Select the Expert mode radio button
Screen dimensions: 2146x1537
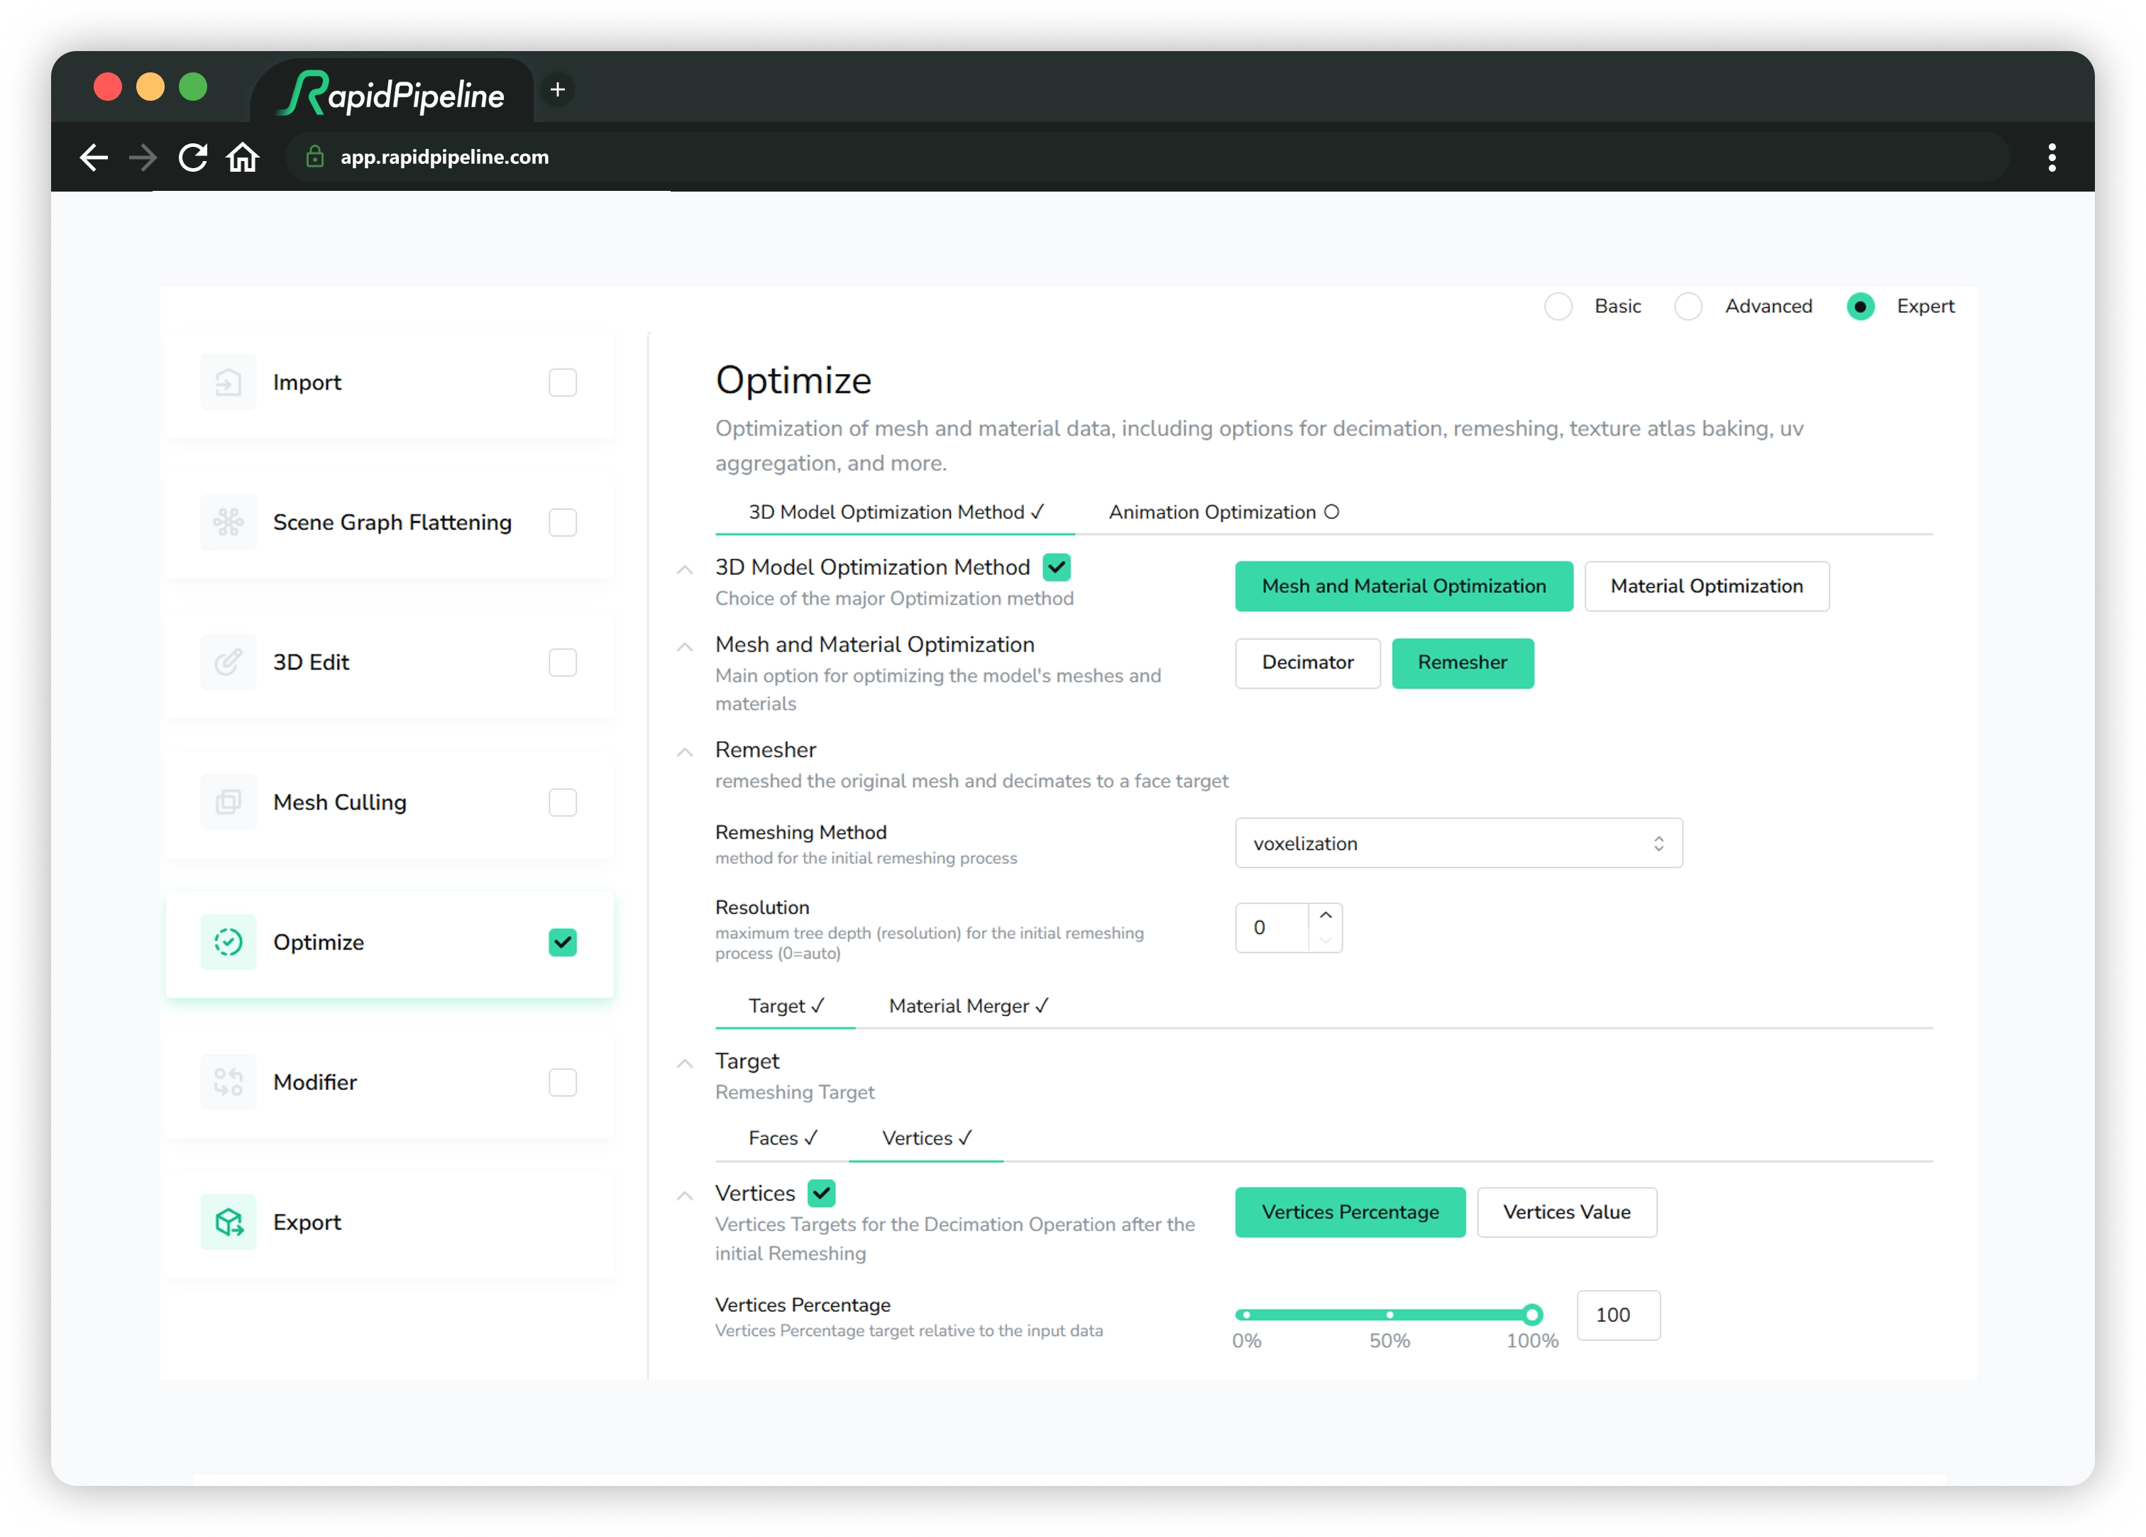tap(1860, 307)
